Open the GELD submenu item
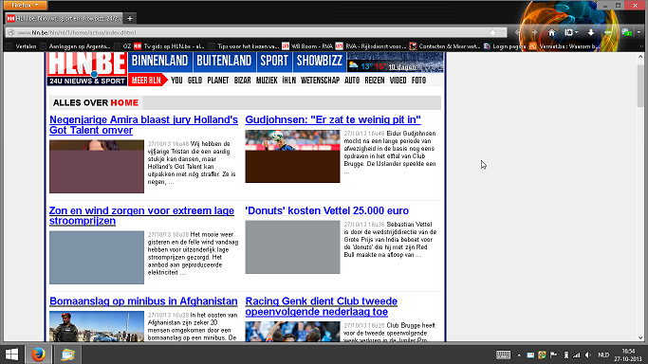Image resolution: width=648 pixels, height=364 pixels. tap(194, 81)
